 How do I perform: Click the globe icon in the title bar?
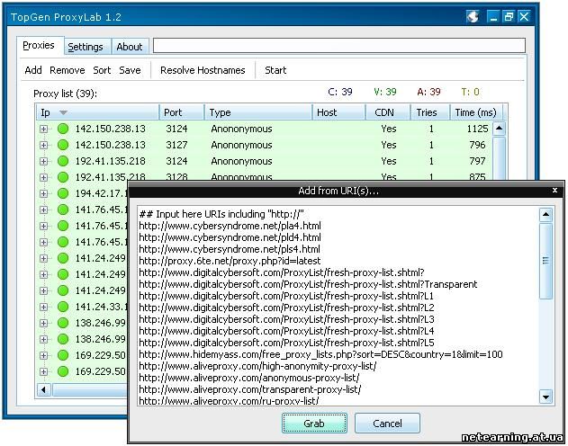[x=473, y=17]
